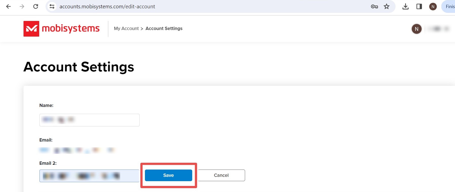Click the Cancel button
The width and height of the screenshot is (455, 192).
point(221,175)
